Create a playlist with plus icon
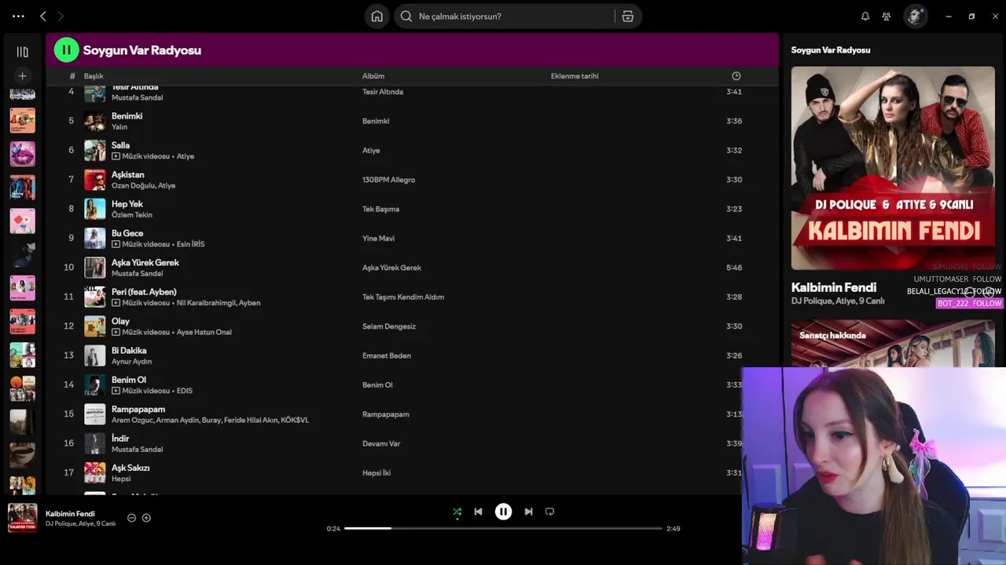Image resolution: width=1006 pixels, height=565 pixels. tap(22, 76)
